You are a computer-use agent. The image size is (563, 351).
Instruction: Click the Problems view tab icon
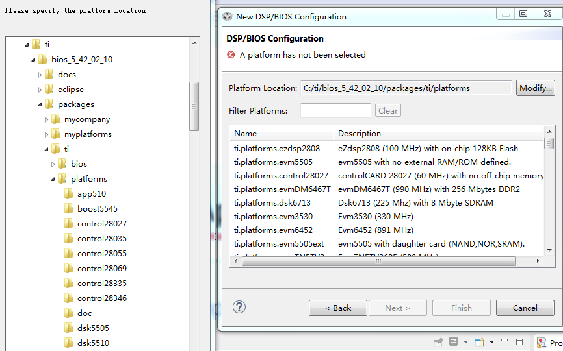pos(541,342)
